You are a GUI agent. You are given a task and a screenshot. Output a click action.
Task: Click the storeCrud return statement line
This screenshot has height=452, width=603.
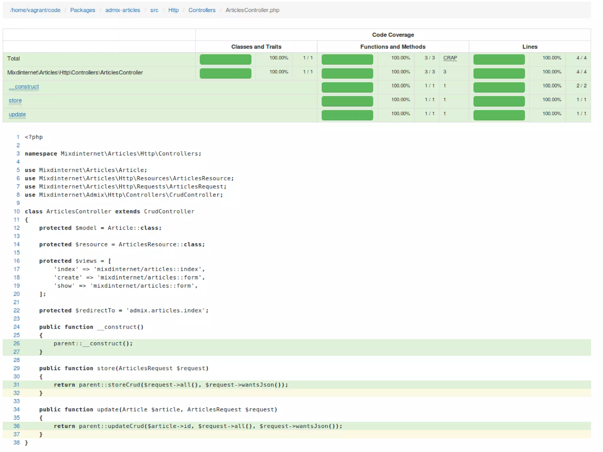[171, 385]
